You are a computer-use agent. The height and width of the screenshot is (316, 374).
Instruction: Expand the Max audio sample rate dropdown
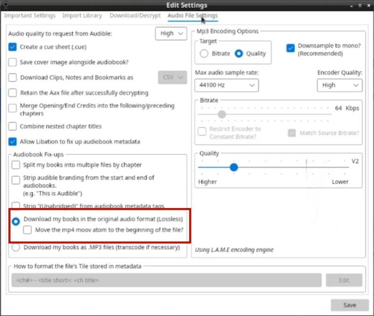(x=227, y=85)
